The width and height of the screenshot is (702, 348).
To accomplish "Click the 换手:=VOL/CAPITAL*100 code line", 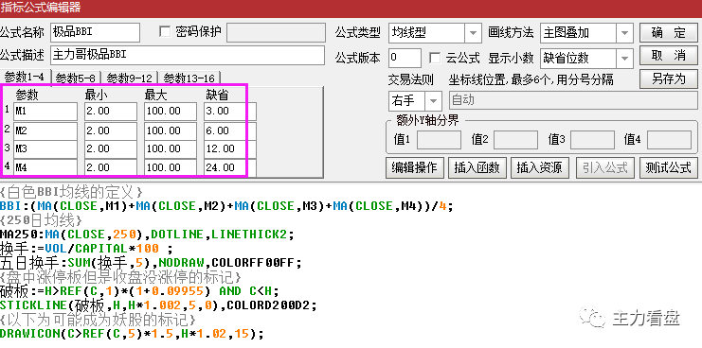I will (86, 248).
